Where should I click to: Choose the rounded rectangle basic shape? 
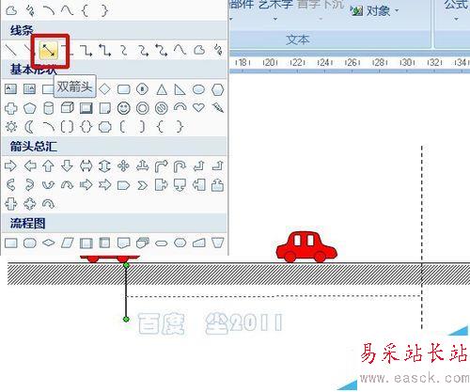coord(124,89)
